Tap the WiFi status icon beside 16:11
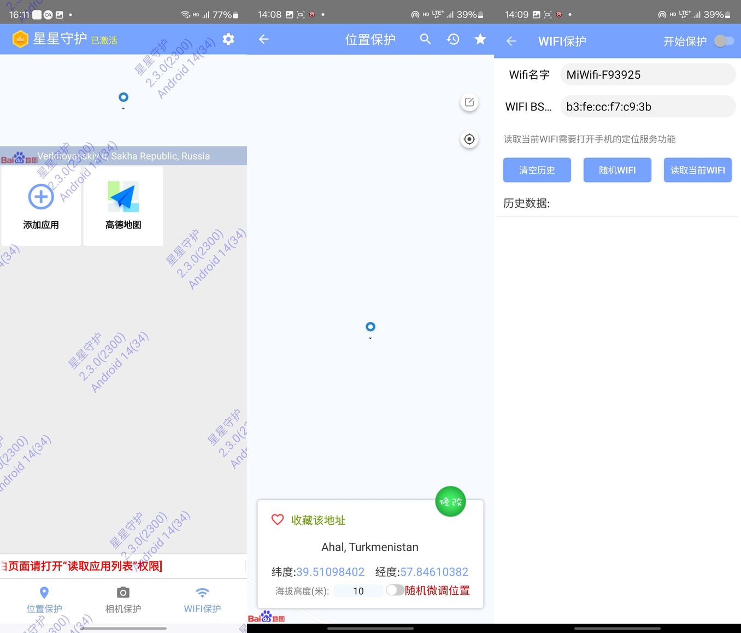Viewport: 741px width, 633px height. [186, 15]
